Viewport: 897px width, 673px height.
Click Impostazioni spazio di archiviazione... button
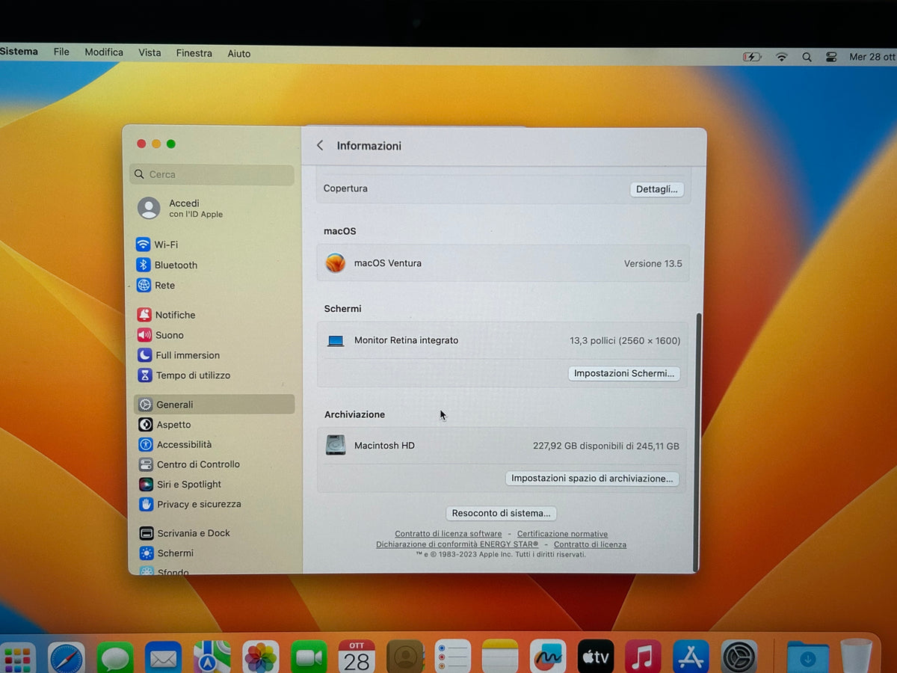pyautogui.click(x=592, y=478)
